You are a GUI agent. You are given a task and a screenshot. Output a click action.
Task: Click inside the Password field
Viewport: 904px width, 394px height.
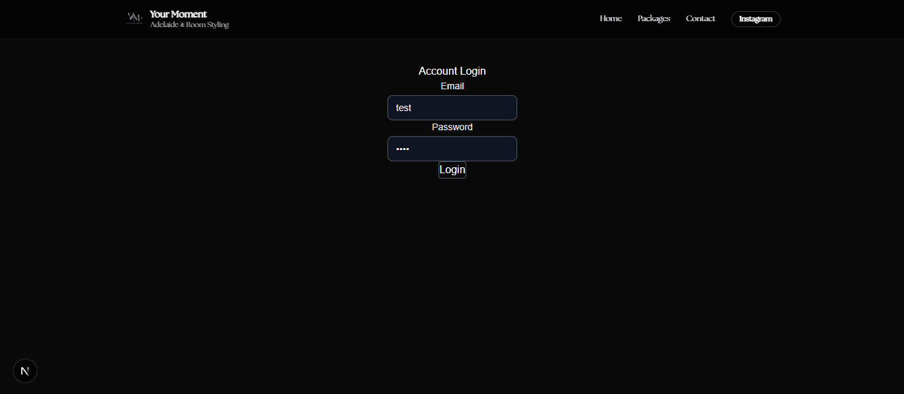[452, 149]
